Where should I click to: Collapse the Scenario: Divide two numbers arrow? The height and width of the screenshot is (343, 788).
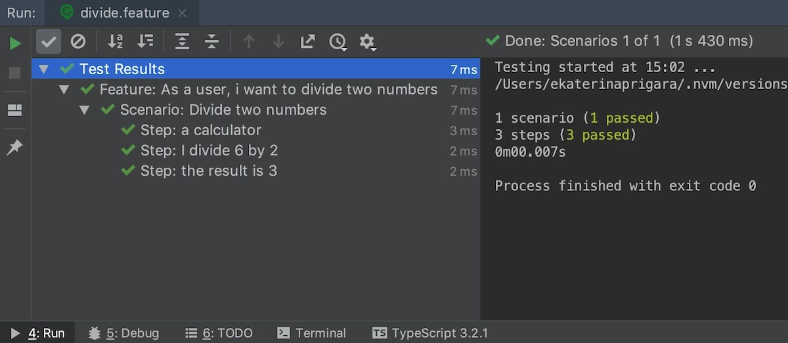click(84, 110)
